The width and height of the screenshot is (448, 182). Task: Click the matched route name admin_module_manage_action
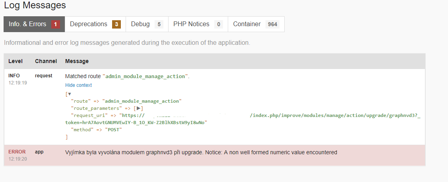tap(145, 77)
